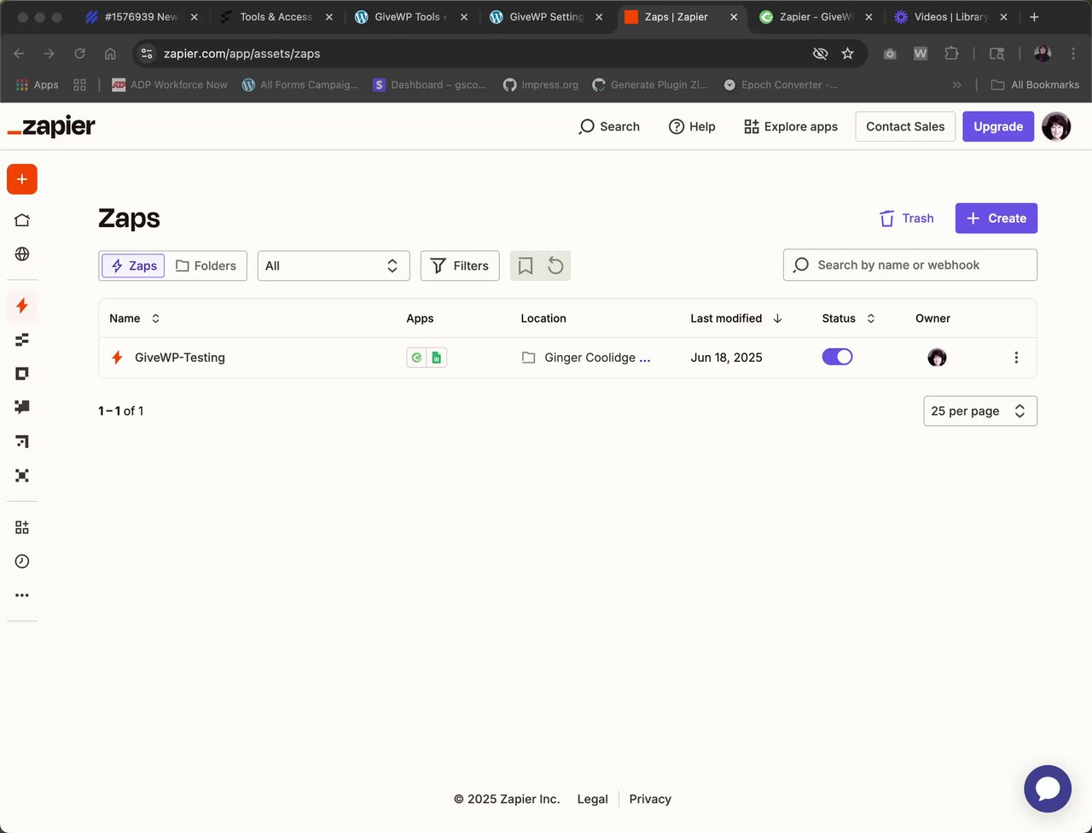This screenshot has width=1092, height=833.
Task: Open the Trash link
Action: 906,218
